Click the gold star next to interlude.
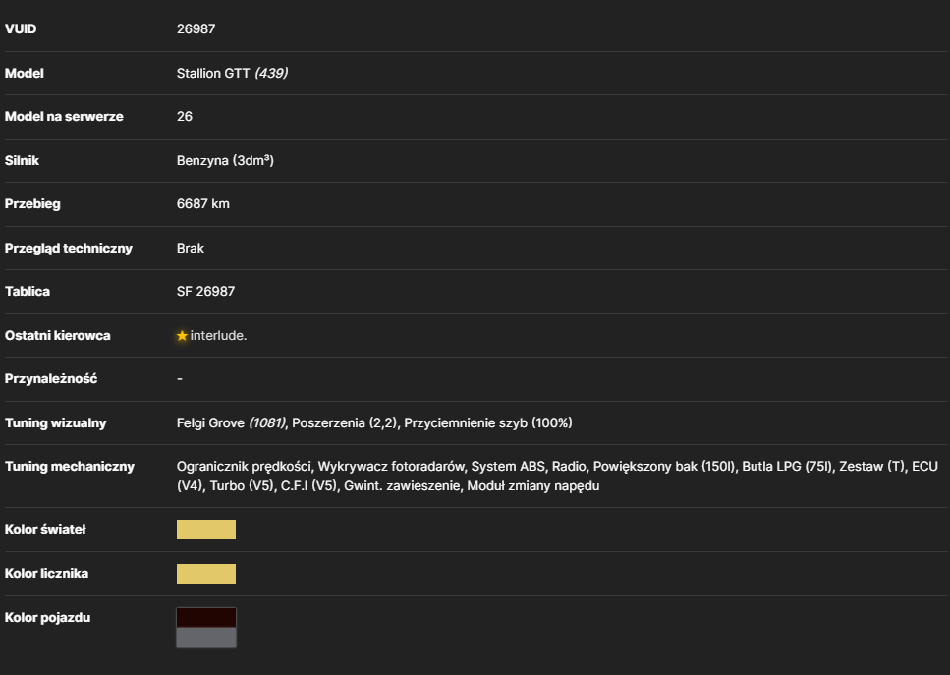 [182, 336]
